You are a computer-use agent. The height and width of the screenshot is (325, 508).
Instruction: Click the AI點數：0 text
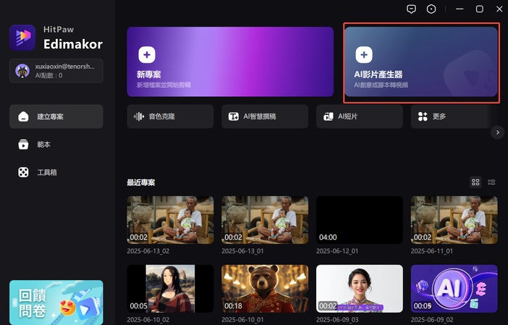point(49,75)
